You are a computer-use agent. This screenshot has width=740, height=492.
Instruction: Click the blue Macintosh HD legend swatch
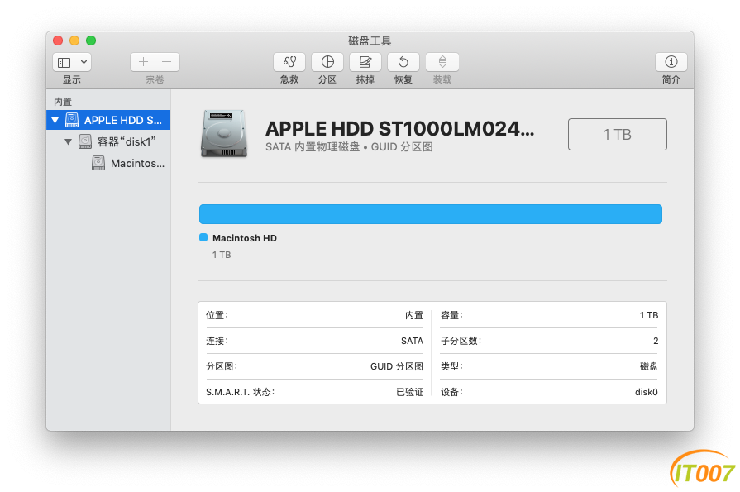coord(203,237)
